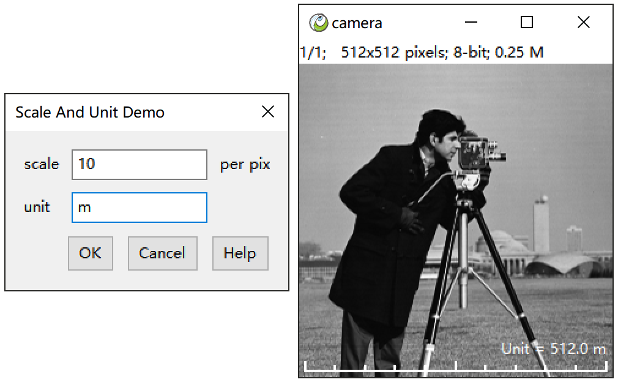Click the OK button in the dialog

[x=91, y=253]
